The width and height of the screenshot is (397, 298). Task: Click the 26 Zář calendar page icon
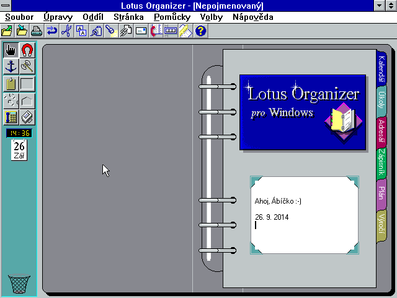19,150
